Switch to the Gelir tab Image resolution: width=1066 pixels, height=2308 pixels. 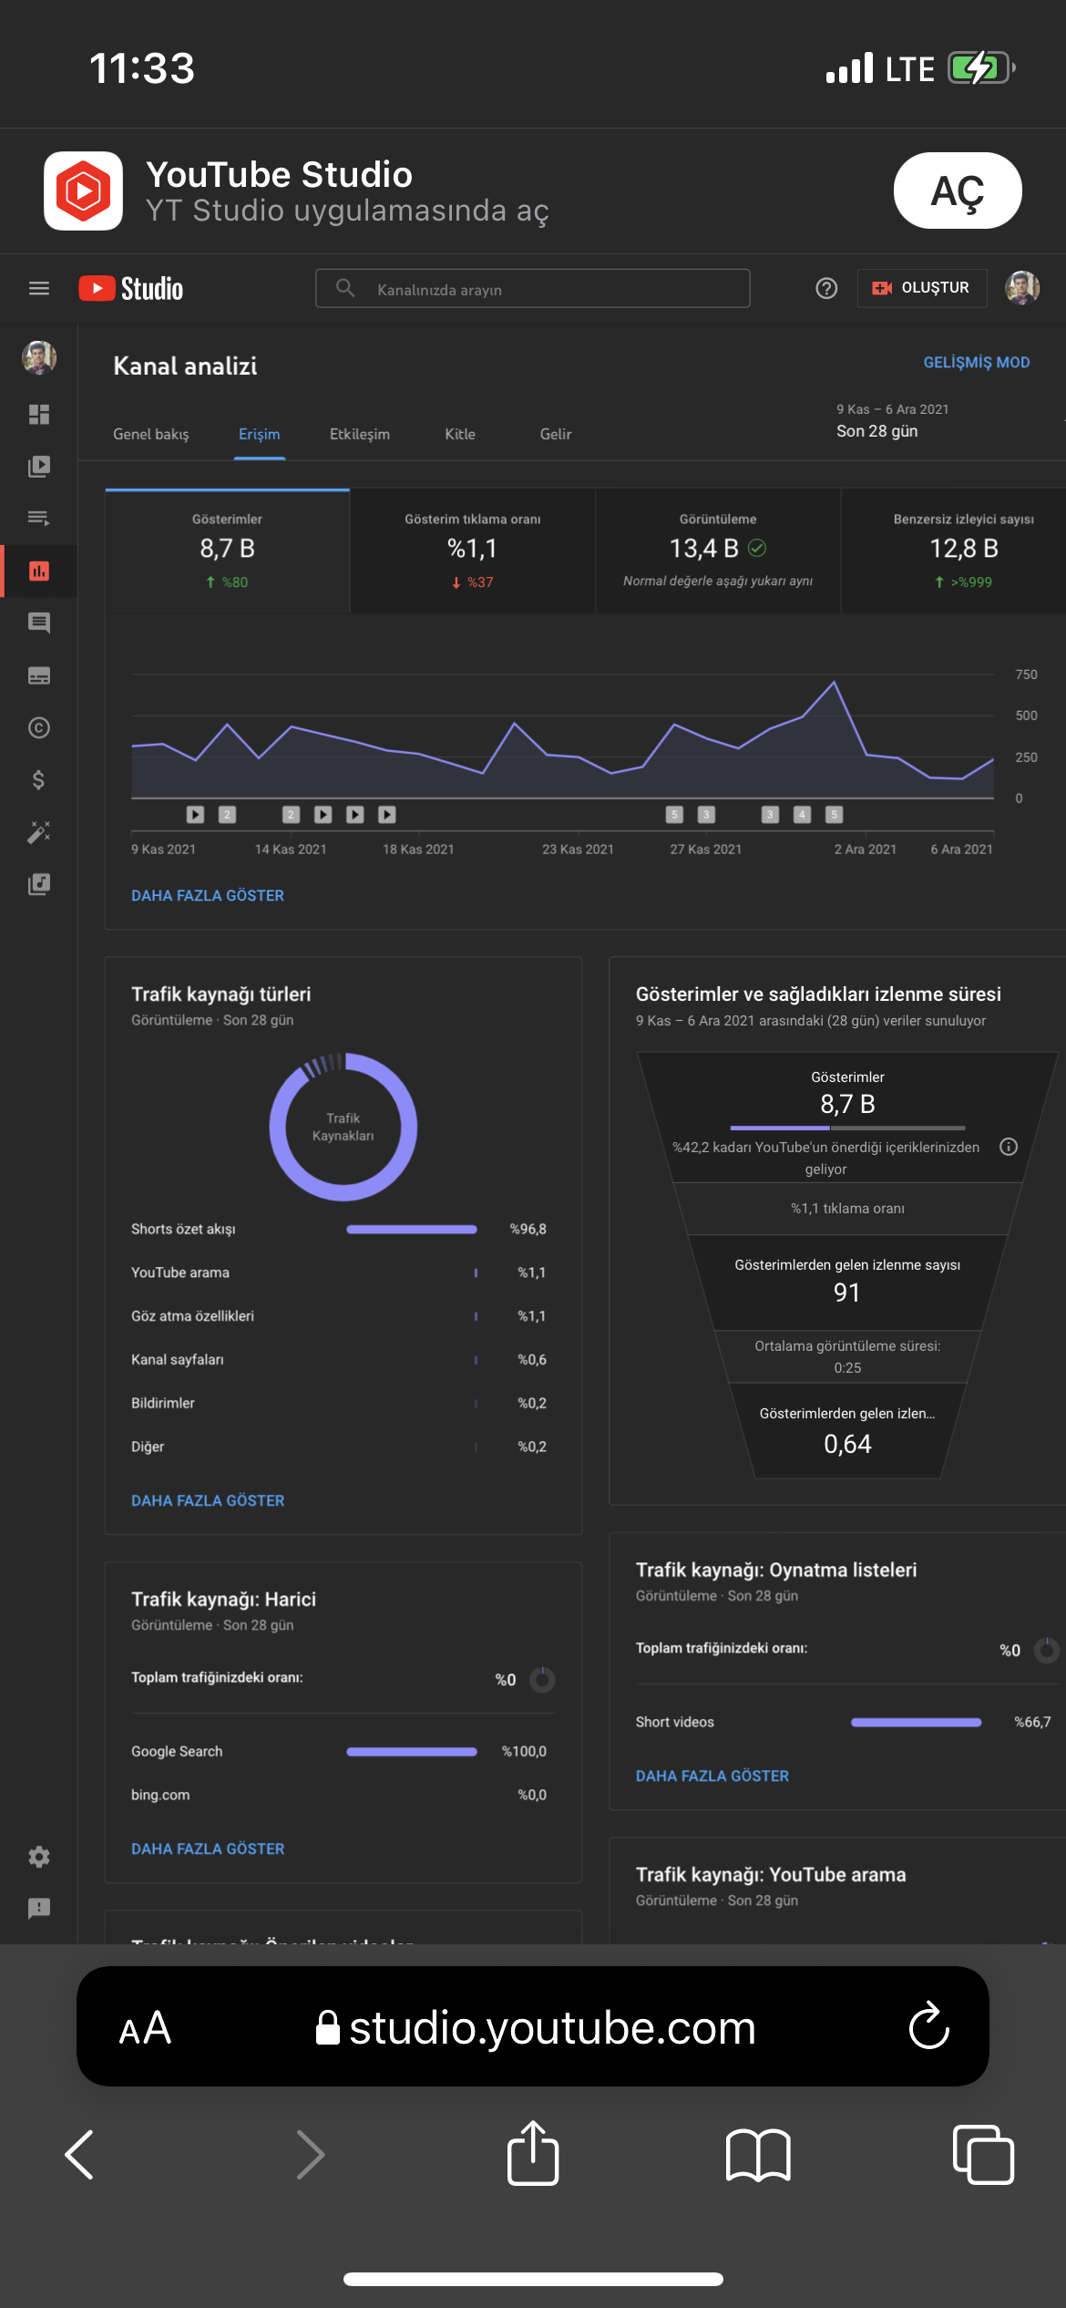click(556, 434)
